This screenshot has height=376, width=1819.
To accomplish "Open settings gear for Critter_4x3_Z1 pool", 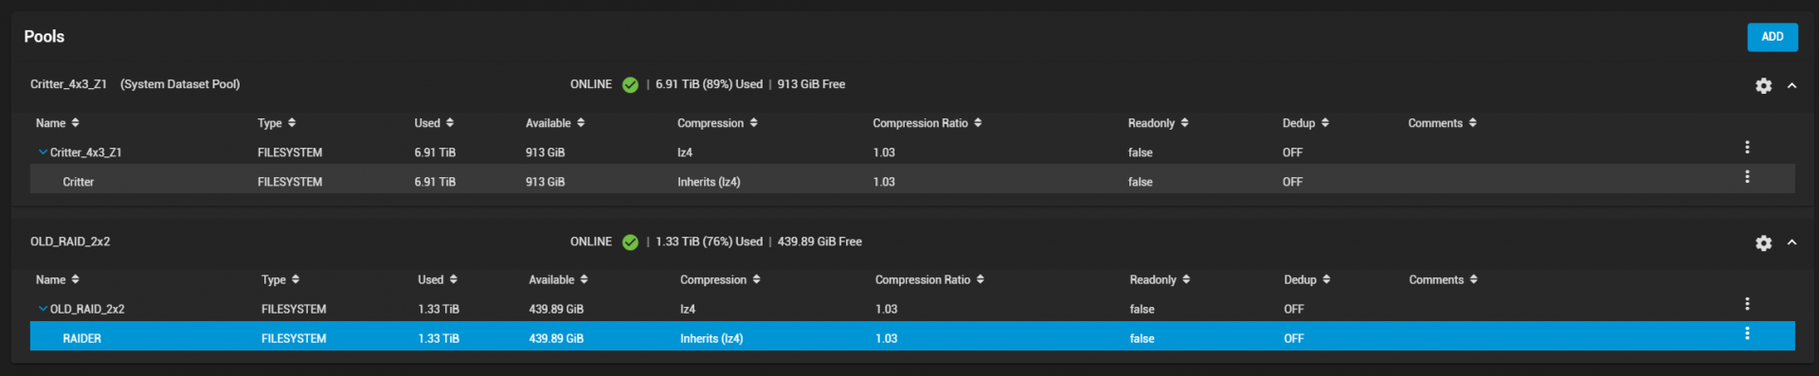I will (x=1763, y=85).
